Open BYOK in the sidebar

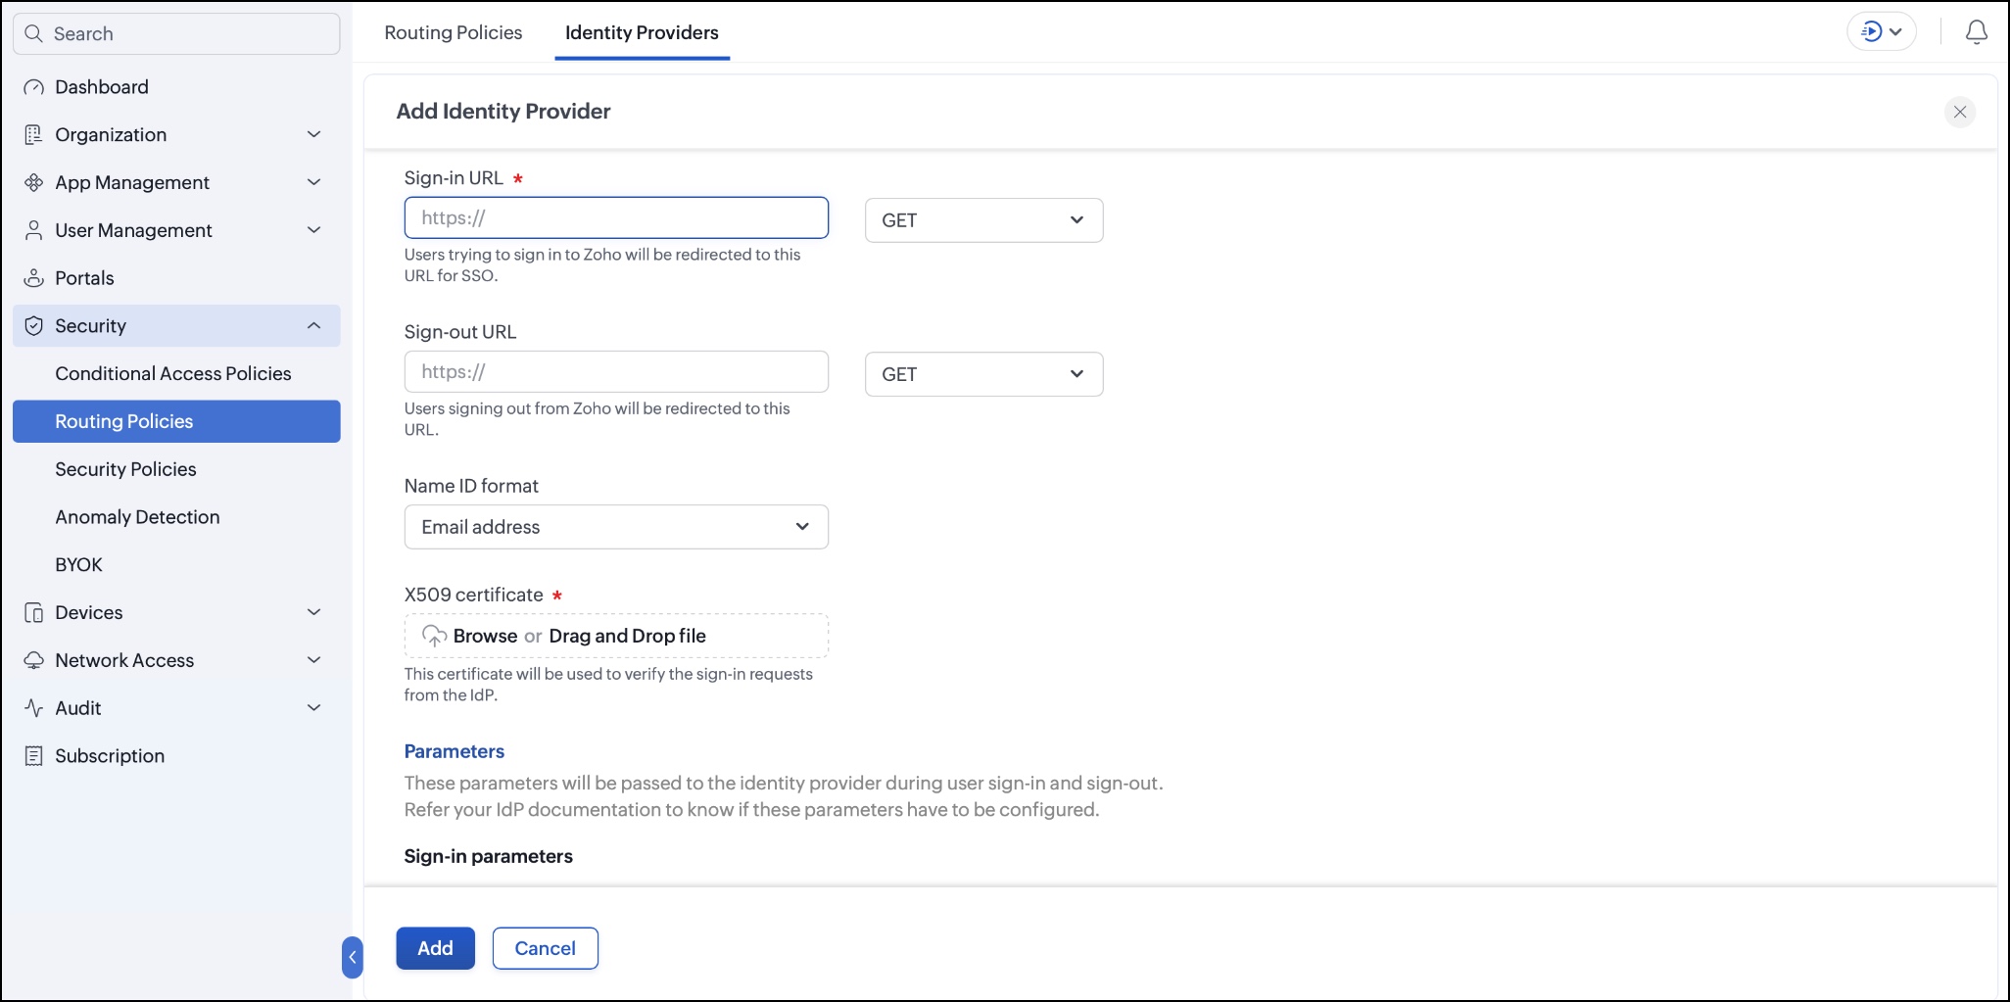(78, 565)
